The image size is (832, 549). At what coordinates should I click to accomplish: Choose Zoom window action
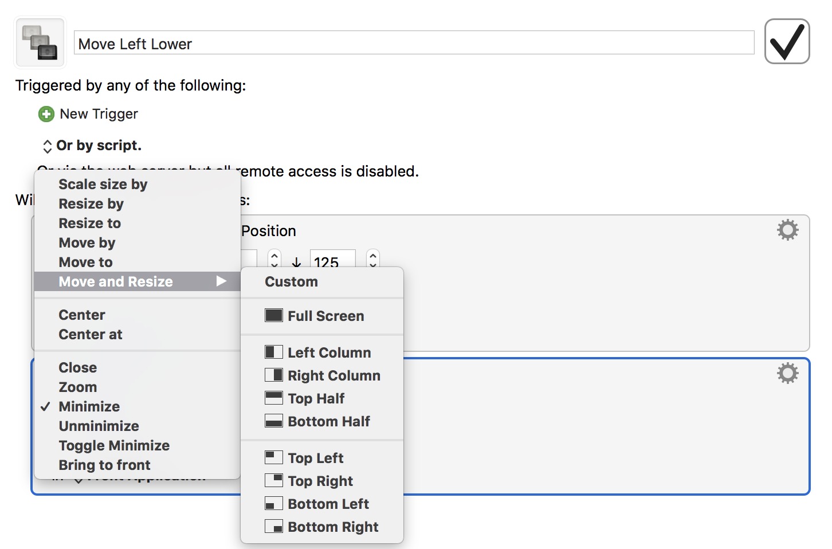(137, 387)
